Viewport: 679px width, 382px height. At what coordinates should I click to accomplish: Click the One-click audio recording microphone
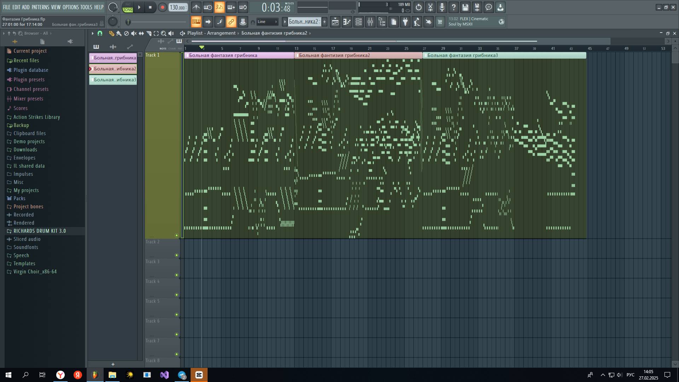tap(442, 7)
